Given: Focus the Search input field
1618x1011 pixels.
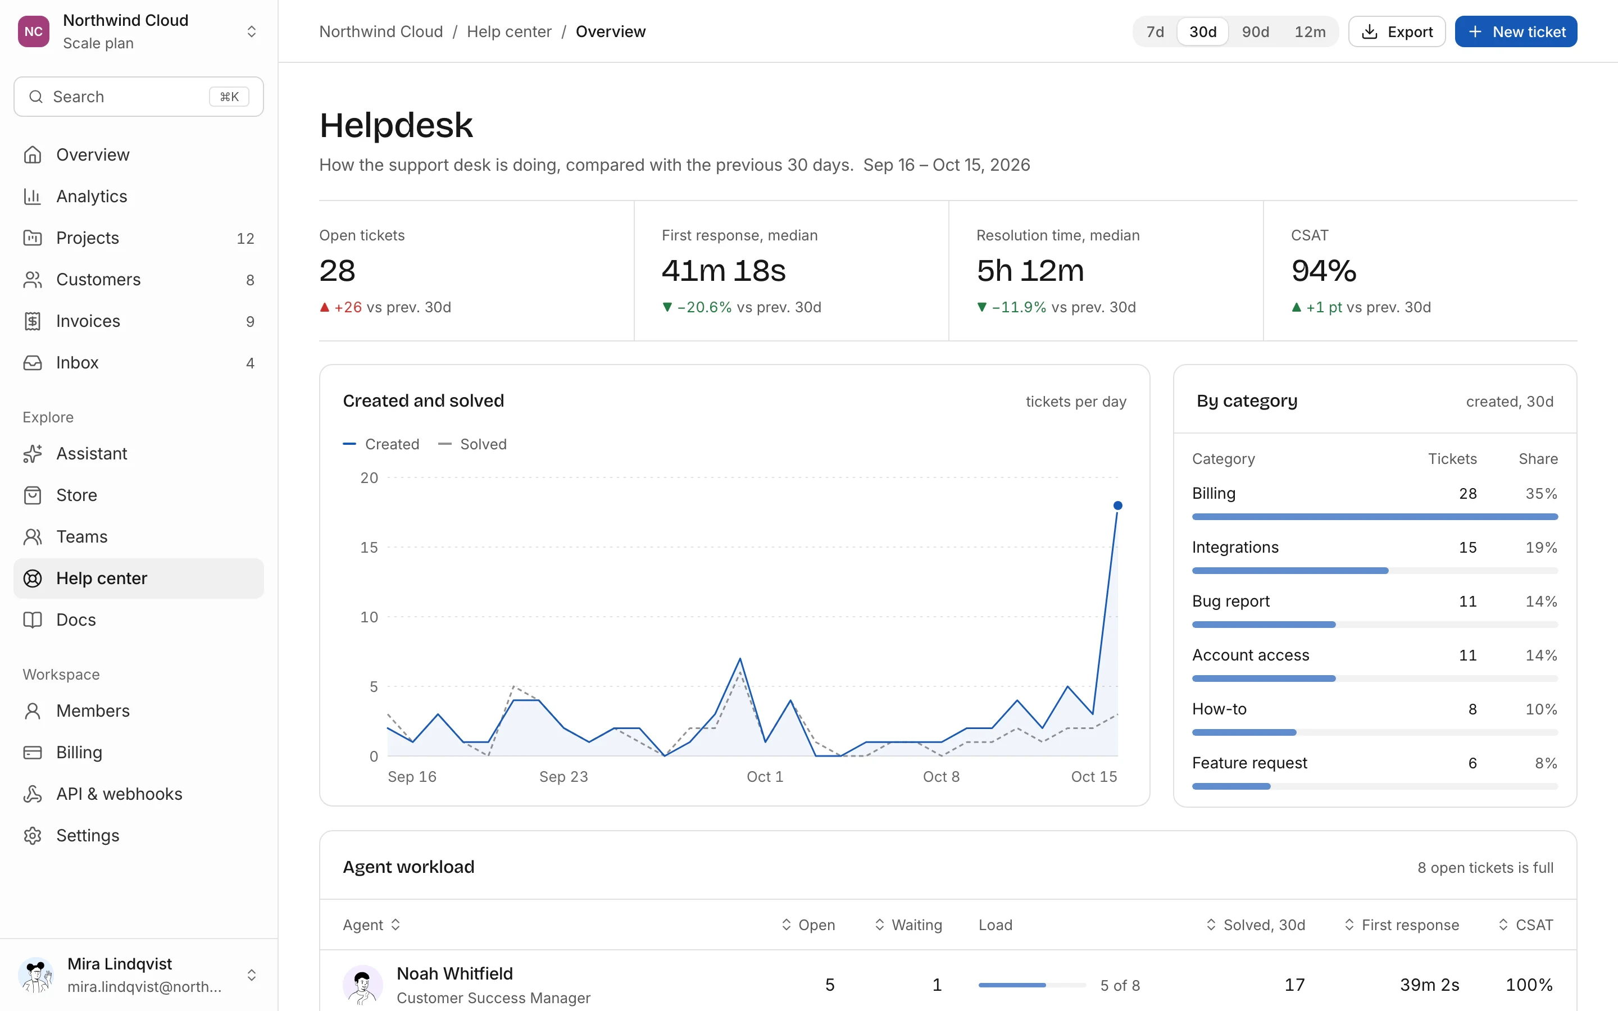Looking at the screenshot, I should 138,97.
